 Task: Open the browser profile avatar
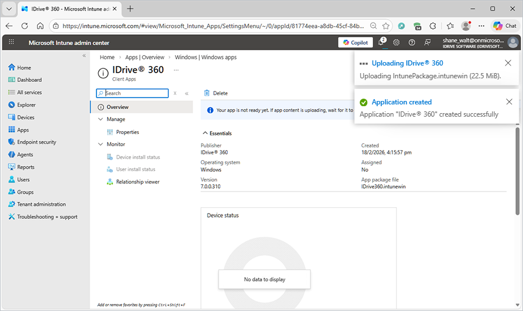pyautogui.click(x=465, y=26)
